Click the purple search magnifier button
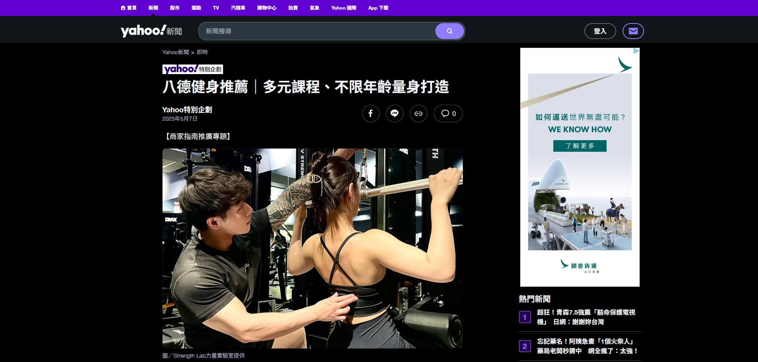 coord(449,31)
